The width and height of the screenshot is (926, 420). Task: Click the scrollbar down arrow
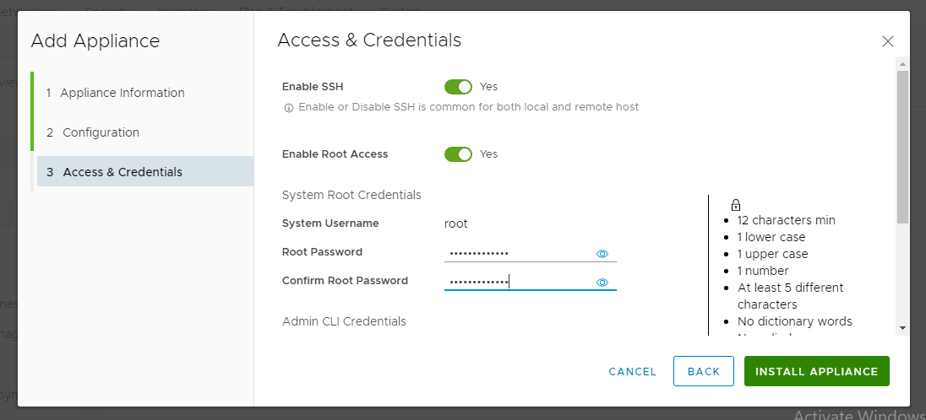(x=902, y=327)
